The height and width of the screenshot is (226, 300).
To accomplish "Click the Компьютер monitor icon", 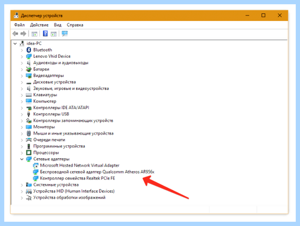I will [28, 101].
